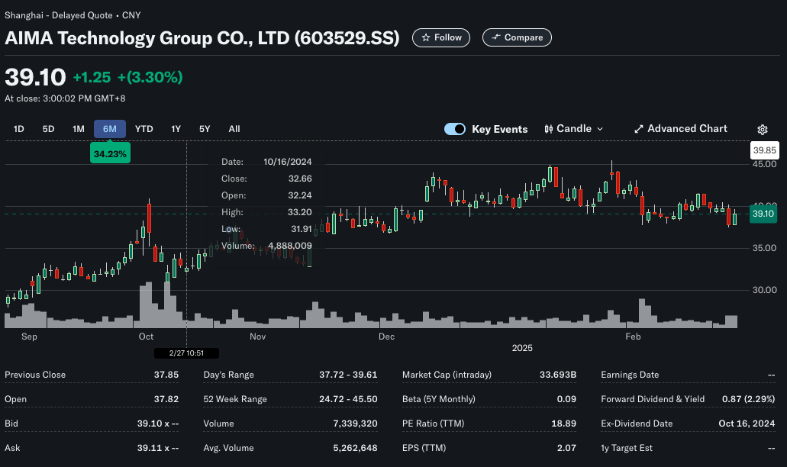Click the 10/16/2024 date in chart tooltip

(x=288, y=162)
